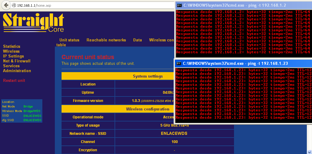
Task: Open IP Settings in the sidebar
Action: tap(13, 56)
